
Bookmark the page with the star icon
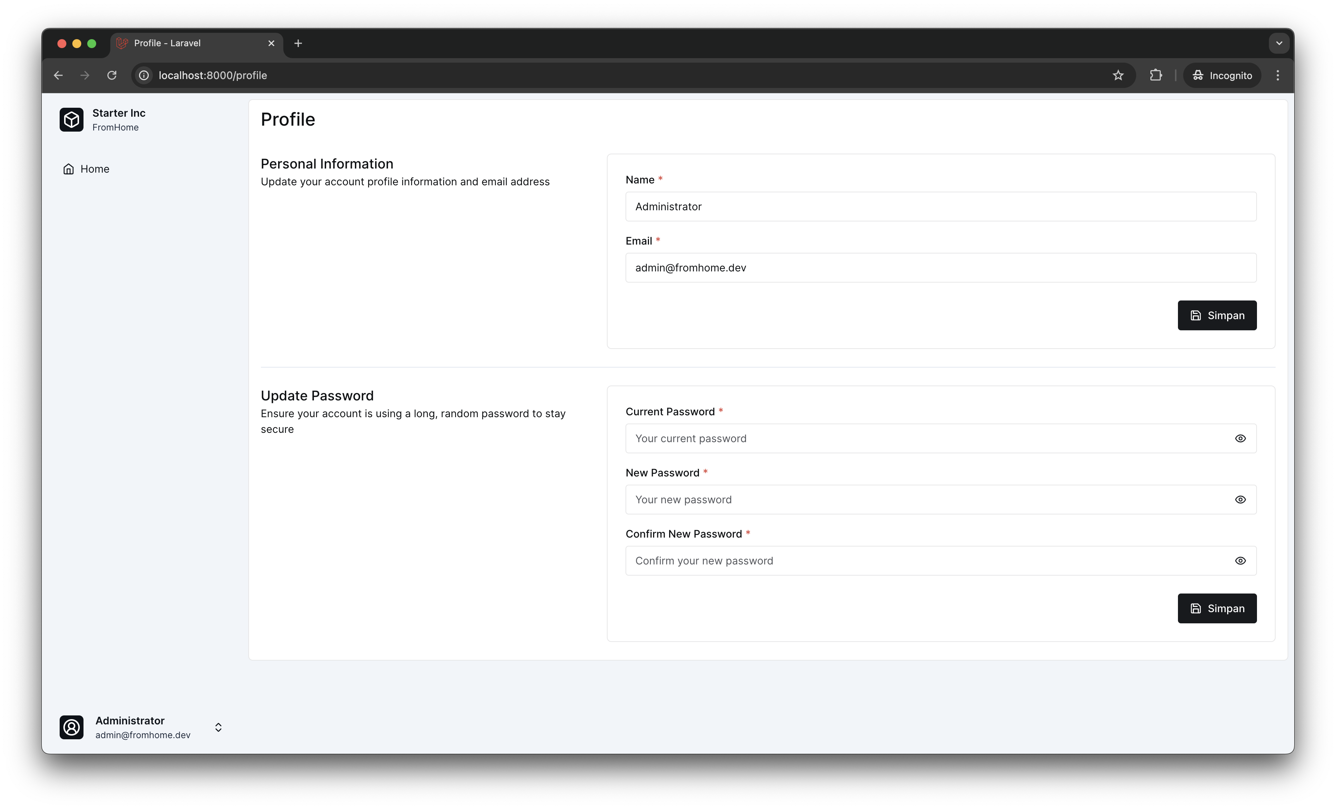(1118, 75)
